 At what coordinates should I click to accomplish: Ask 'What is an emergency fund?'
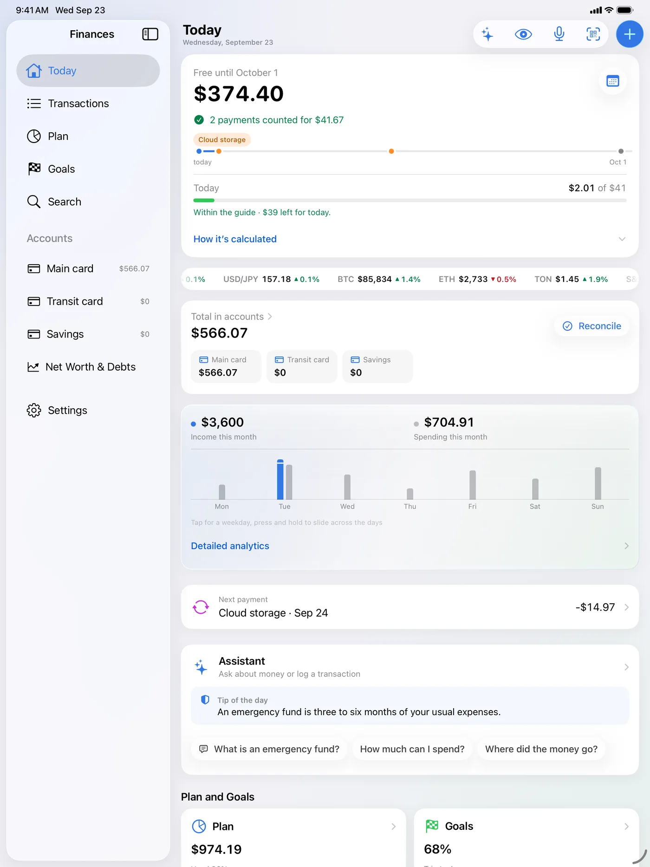tap(269, 749)
